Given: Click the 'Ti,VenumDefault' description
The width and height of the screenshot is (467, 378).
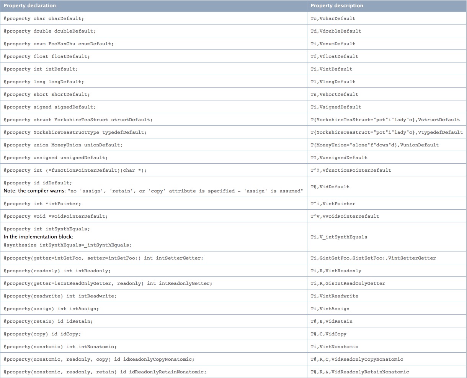Looking at the screenshot, I should [333, 44].
